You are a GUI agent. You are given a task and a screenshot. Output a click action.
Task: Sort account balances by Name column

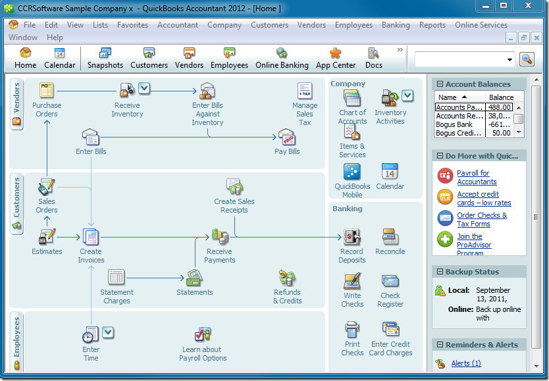[459, 97]
